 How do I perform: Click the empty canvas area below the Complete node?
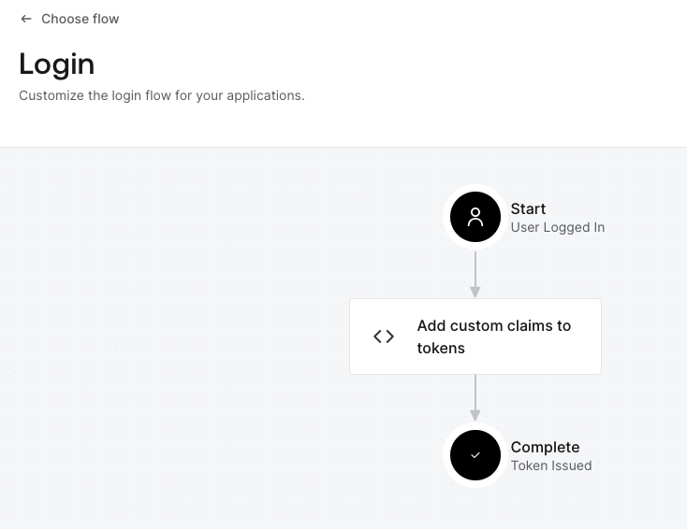475,509
